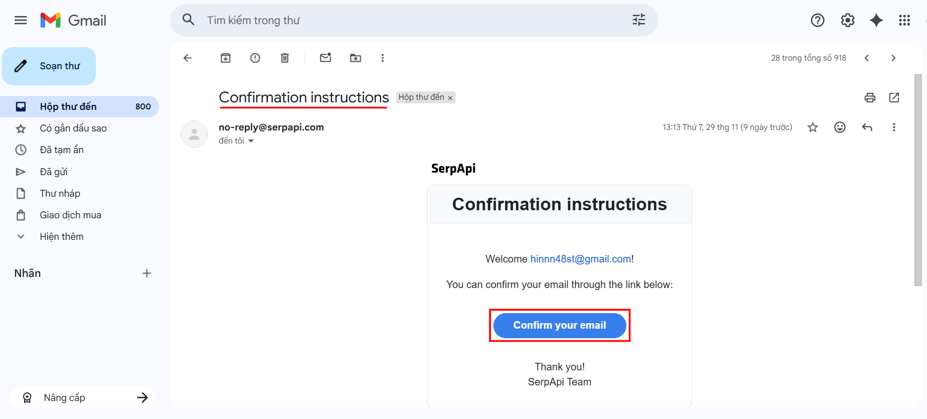Mark the email as unread
This screenshot has width=927, height=419.
[x=325, y=58]
